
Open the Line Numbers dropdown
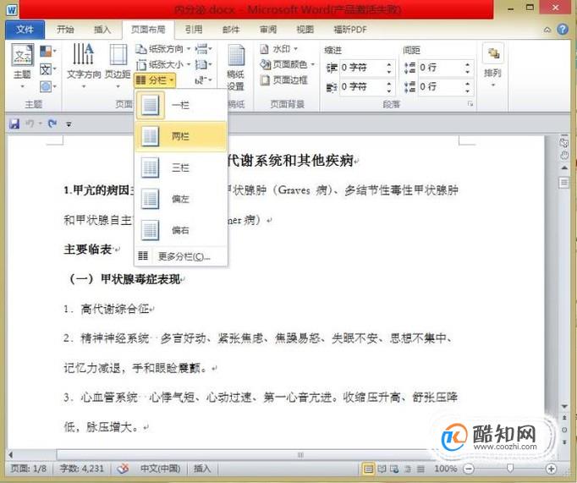(x=203, y=65)
